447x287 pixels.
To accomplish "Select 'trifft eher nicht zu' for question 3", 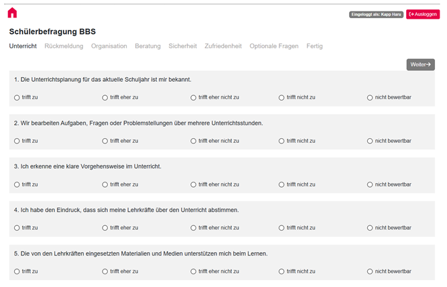I will [x=194, y=184].
